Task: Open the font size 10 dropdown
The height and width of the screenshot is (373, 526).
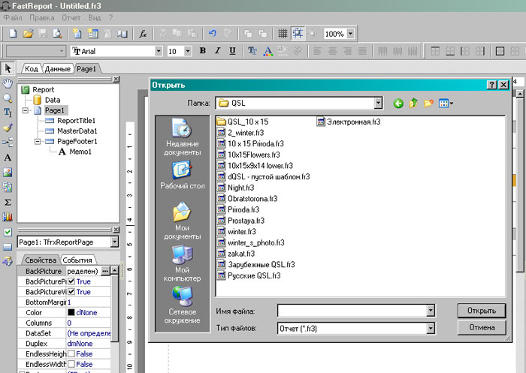Action: point(188,51)
